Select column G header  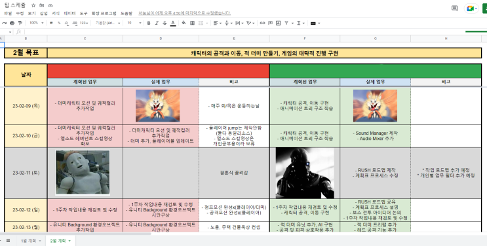click(x=375, y=39)
